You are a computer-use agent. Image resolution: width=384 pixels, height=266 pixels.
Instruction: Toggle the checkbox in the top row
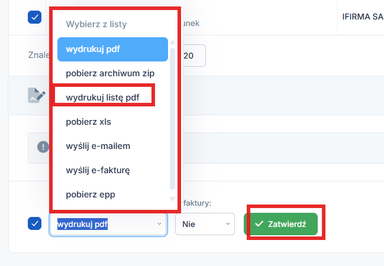pyautogui.click(x=34, y=17)
